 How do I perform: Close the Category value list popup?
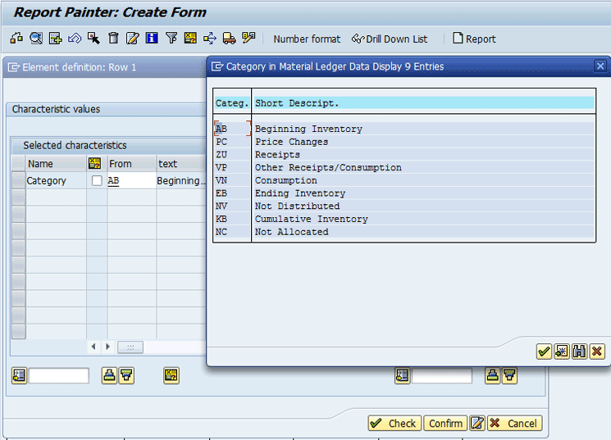pyautogui.click(x=600, y=66)
